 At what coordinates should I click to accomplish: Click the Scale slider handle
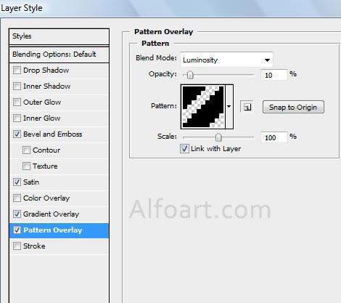[x=218, y=137]
